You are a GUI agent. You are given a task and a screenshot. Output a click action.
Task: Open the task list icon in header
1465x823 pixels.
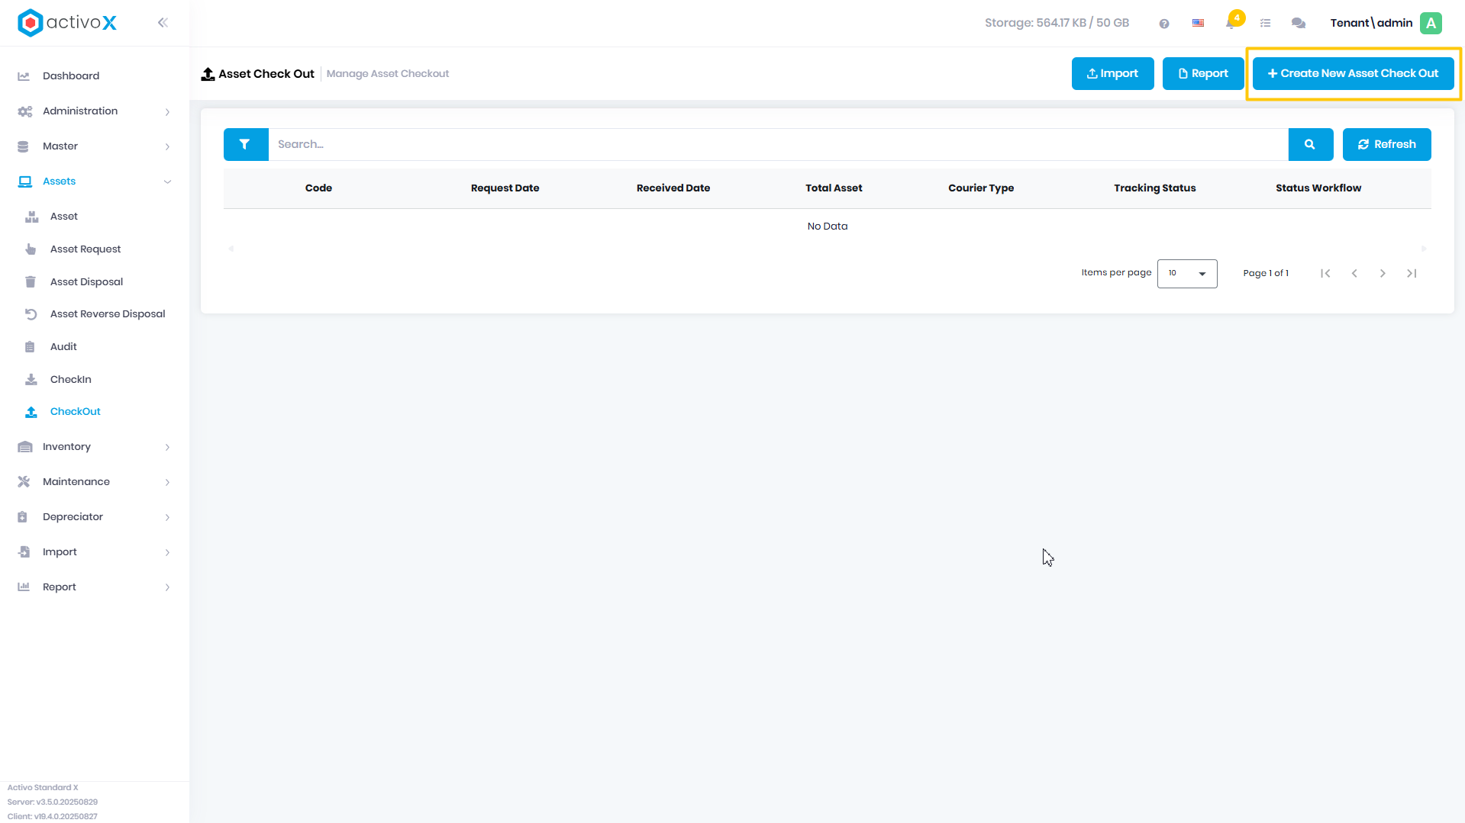point(1266,24)
